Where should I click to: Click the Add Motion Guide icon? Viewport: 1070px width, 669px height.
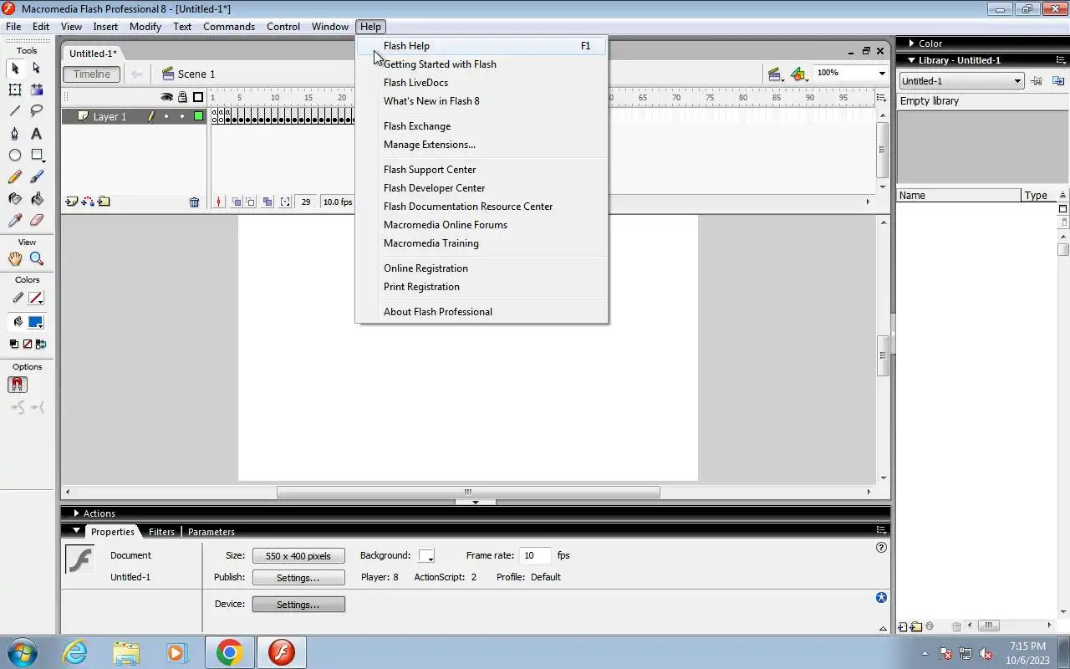(x=88, y=202)
